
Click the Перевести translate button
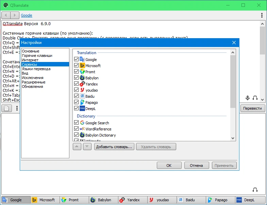coord(253,108)
